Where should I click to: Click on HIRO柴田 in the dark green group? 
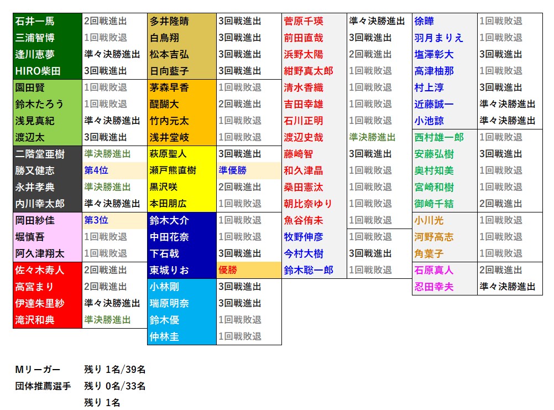(48, 71)
